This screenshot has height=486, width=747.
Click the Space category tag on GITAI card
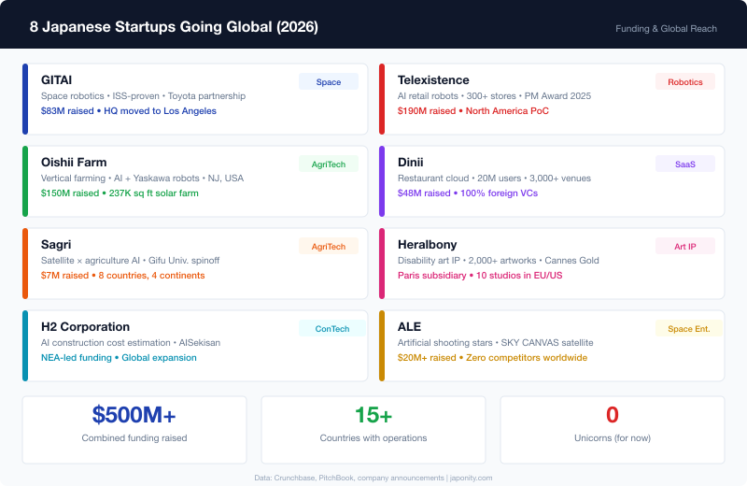(x=329, y=81)
